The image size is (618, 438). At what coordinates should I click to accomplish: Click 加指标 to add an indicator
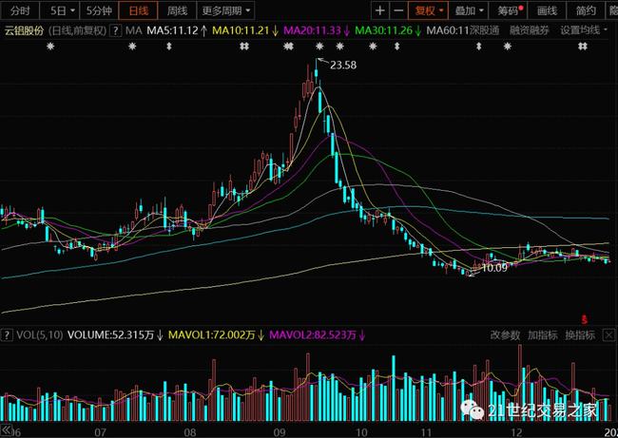tap(542, 335)
